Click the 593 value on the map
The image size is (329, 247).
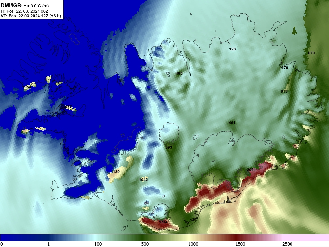(x=169, y=148)
